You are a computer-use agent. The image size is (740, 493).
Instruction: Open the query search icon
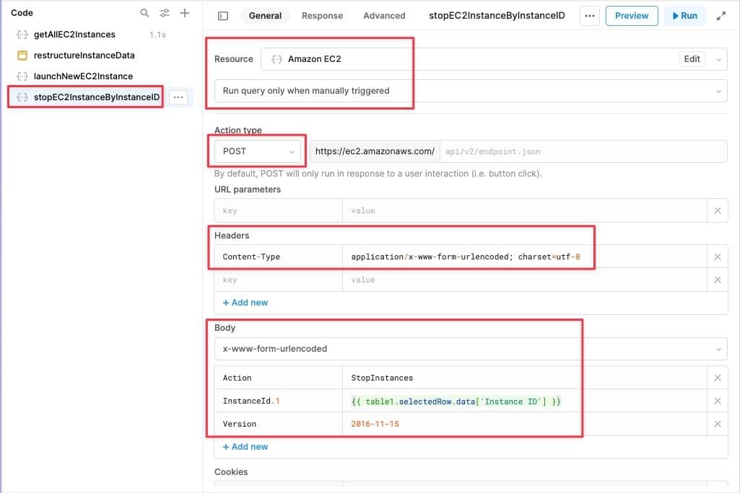coord(144,12)
